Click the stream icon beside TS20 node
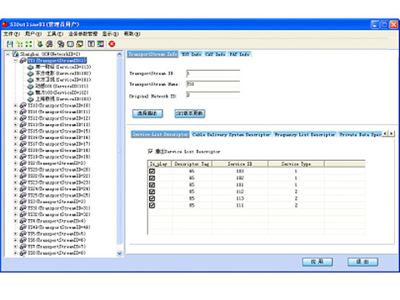400x300 pixels. (23, 170)
